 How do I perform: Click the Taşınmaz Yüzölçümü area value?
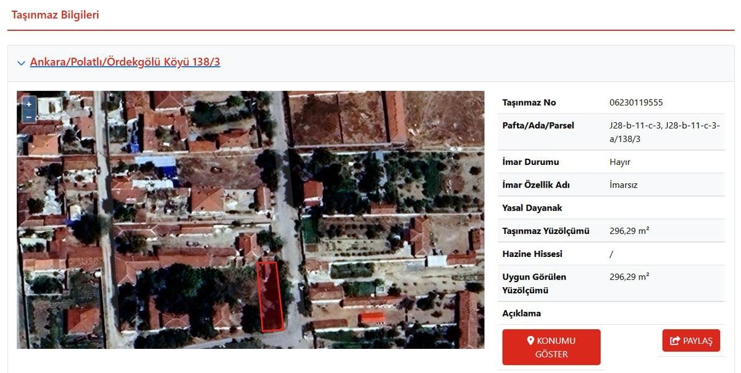pyautogui.click(x=629, y=231)
